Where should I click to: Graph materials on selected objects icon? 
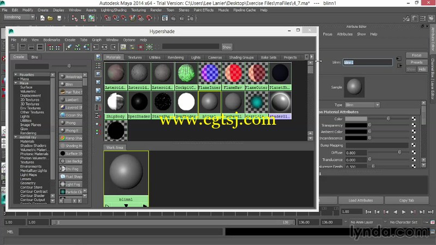coord(87,47)
